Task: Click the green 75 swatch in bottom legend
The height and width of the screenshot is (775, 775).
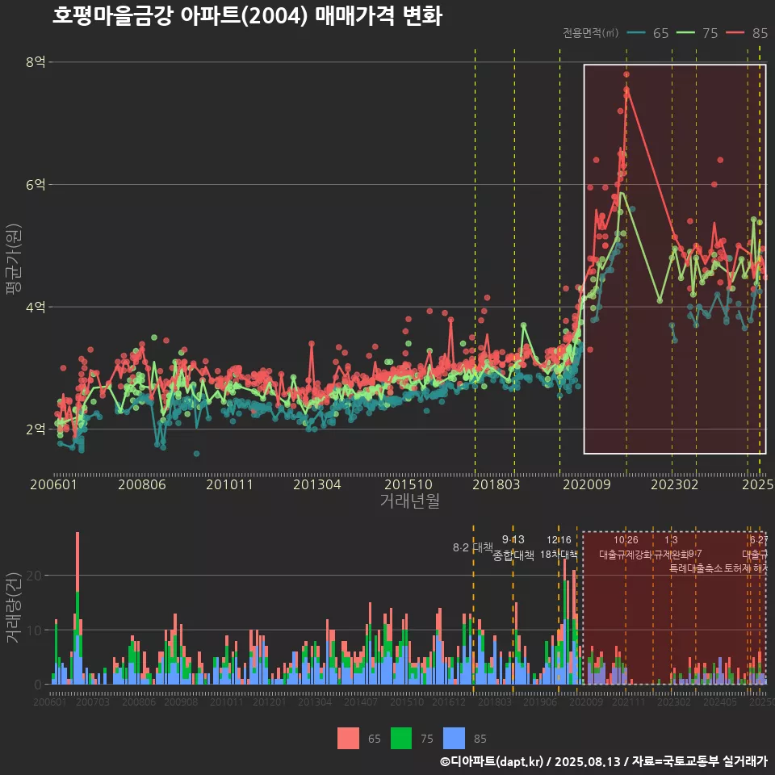Action: (401, 739)
